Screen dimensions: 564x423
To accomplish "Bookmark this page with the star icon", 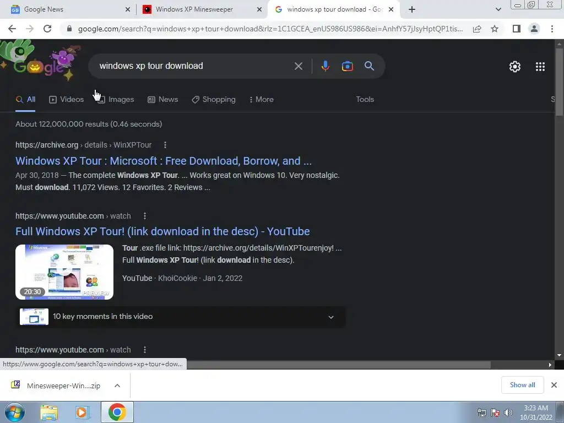I will coord(495,29).
